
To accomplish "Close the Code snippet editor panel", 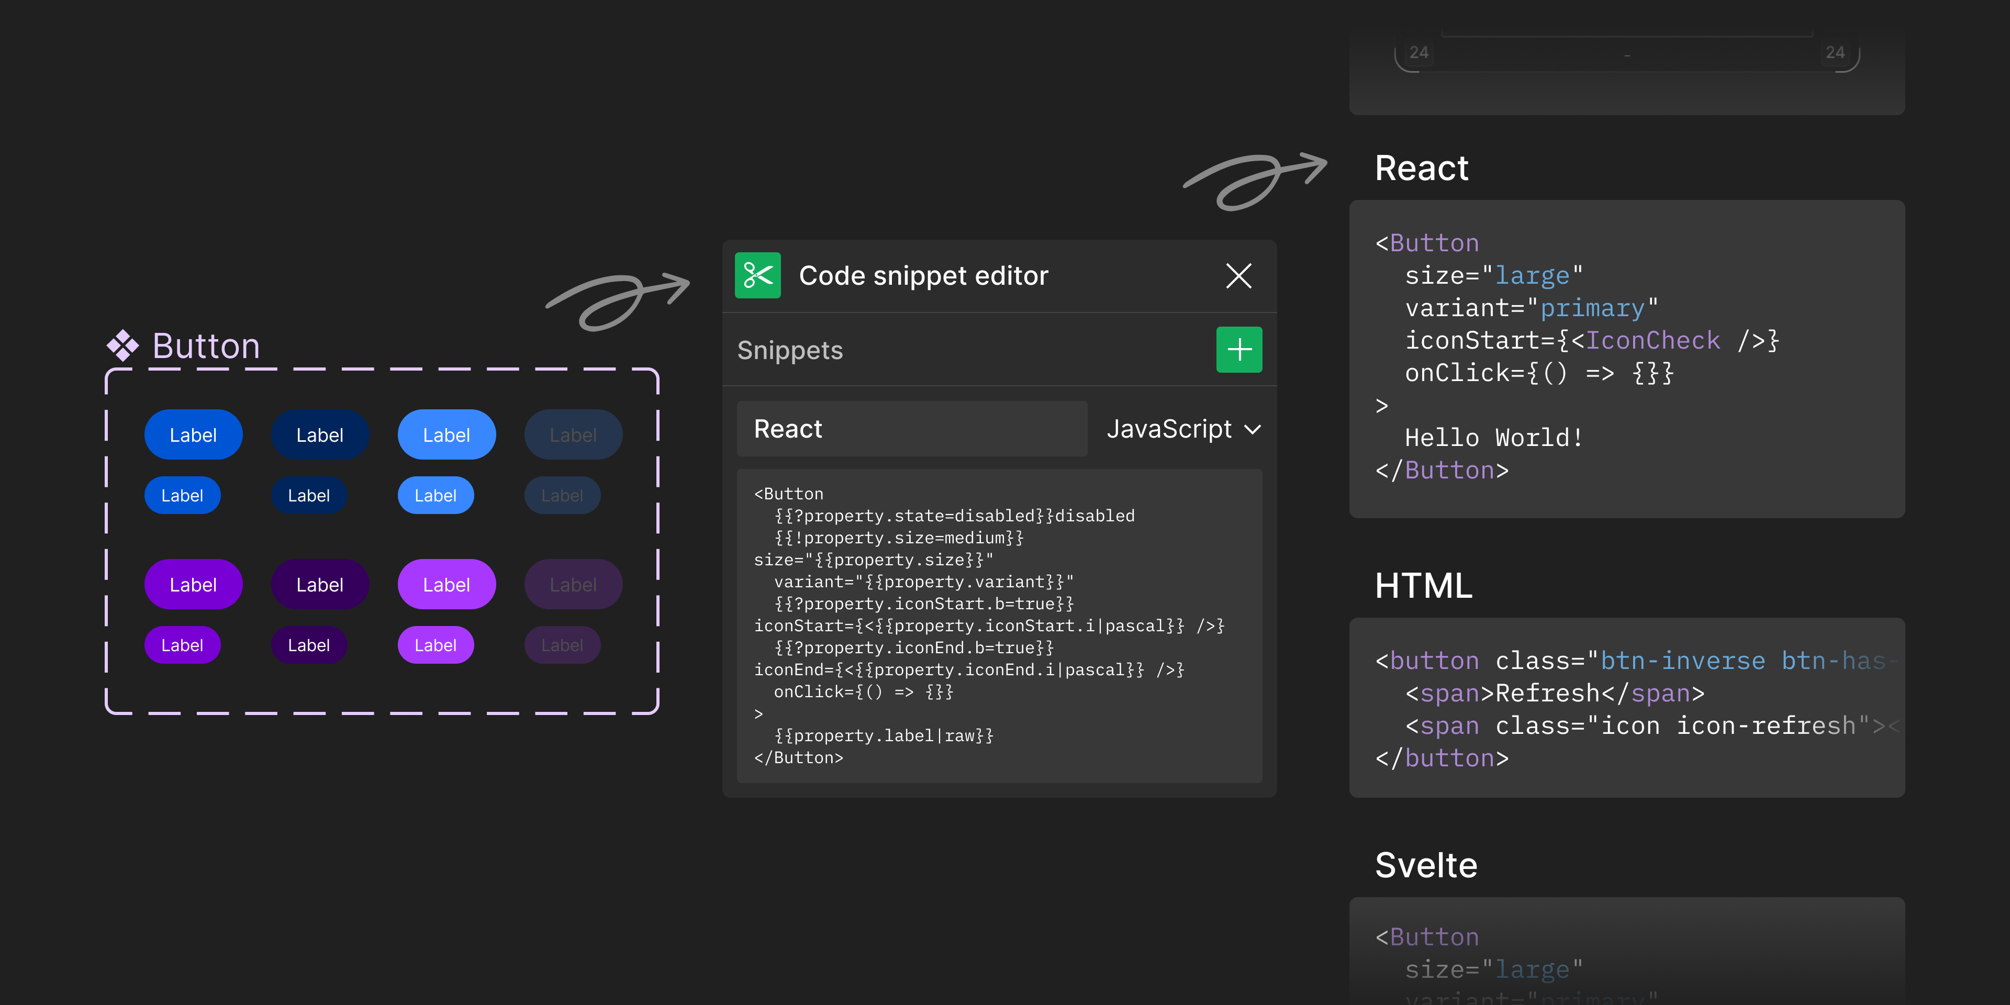I will click(x=1238, y=275).
